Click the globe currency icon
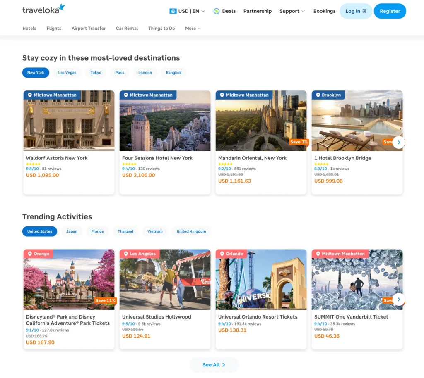This screenshot has width=424, height=378. (173, 11)
